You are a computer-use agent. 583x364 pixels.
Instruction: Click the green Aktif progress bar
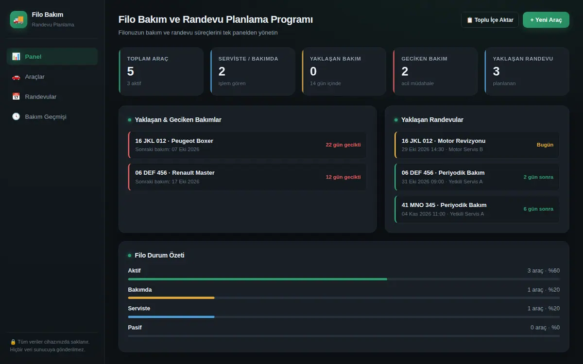pyautogui.click(x=257, y=279)
